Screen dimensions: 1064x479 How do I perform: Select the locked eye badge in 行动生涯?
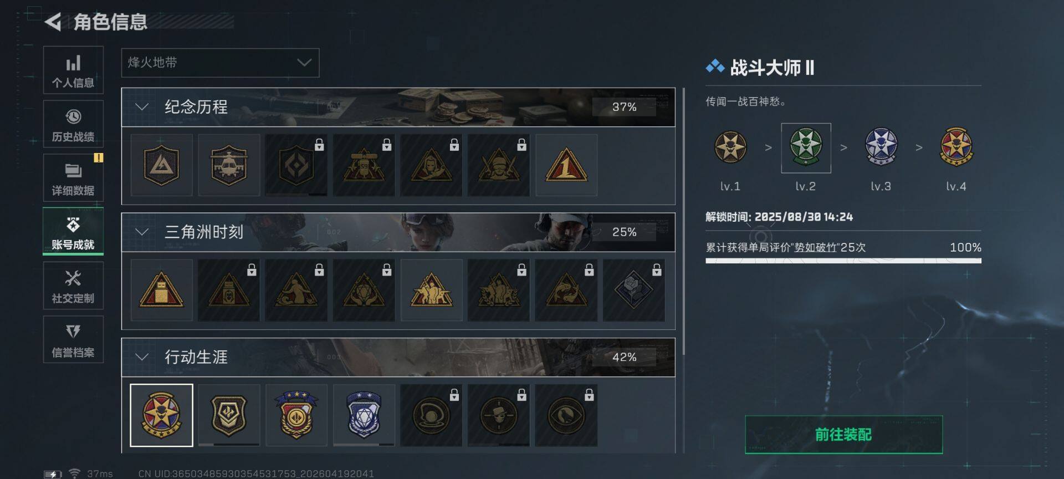pyautogui.click(x=566, y=415)
